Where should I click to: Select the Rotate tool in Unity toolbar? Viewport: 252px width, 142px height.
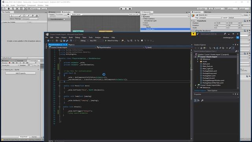[13, 9]
